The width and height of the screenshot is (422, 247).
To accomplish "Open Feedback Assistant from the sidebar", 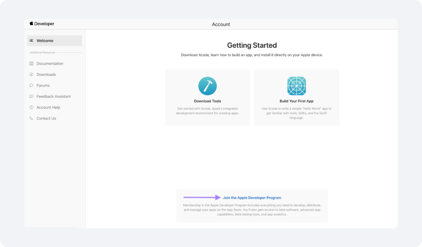I will click(54, 97).
